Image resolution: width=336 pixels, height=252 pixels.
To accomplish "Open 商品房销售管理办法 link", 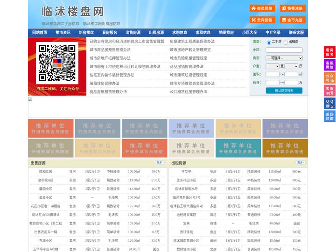I will [x=187, y=66].
